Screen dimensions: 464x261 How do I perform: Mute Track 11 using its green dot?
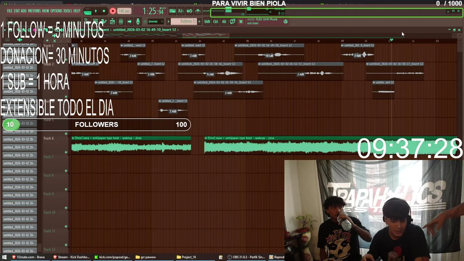tap(66, 245)
